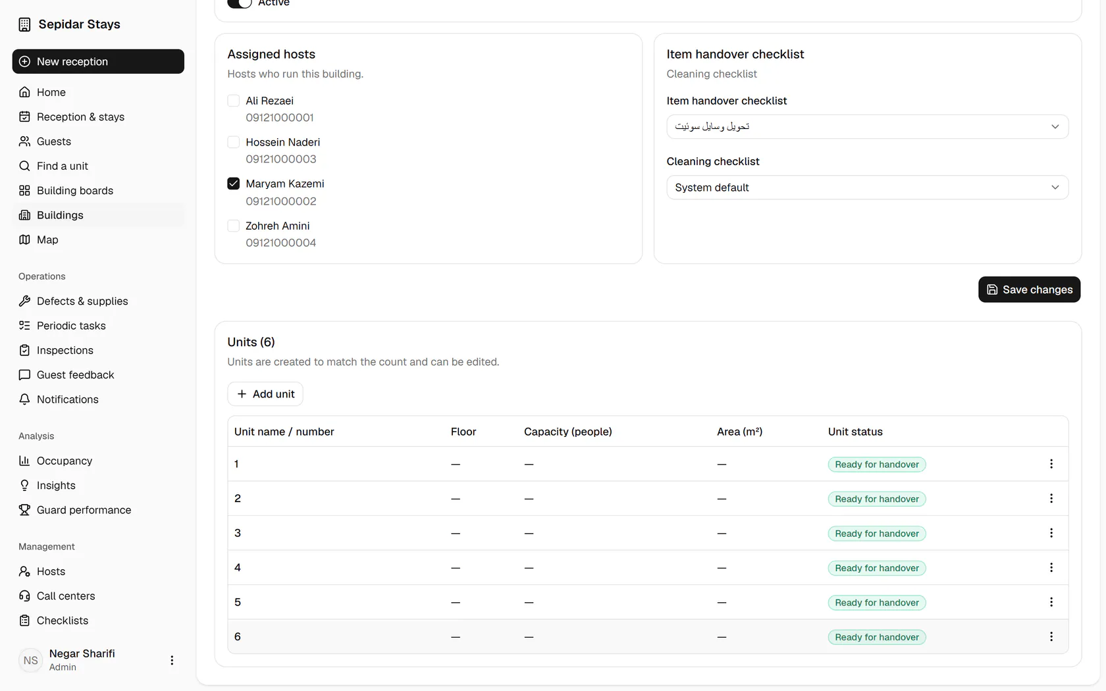The width and height of the screenshot is (1106, 691).
Task: Open row actions menu for unit 1
Action: pyautogui.click(x=1051, y=464)
